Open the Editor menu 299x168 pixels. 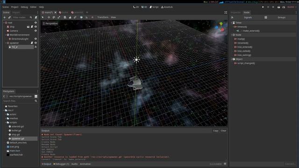pos(33,7)
